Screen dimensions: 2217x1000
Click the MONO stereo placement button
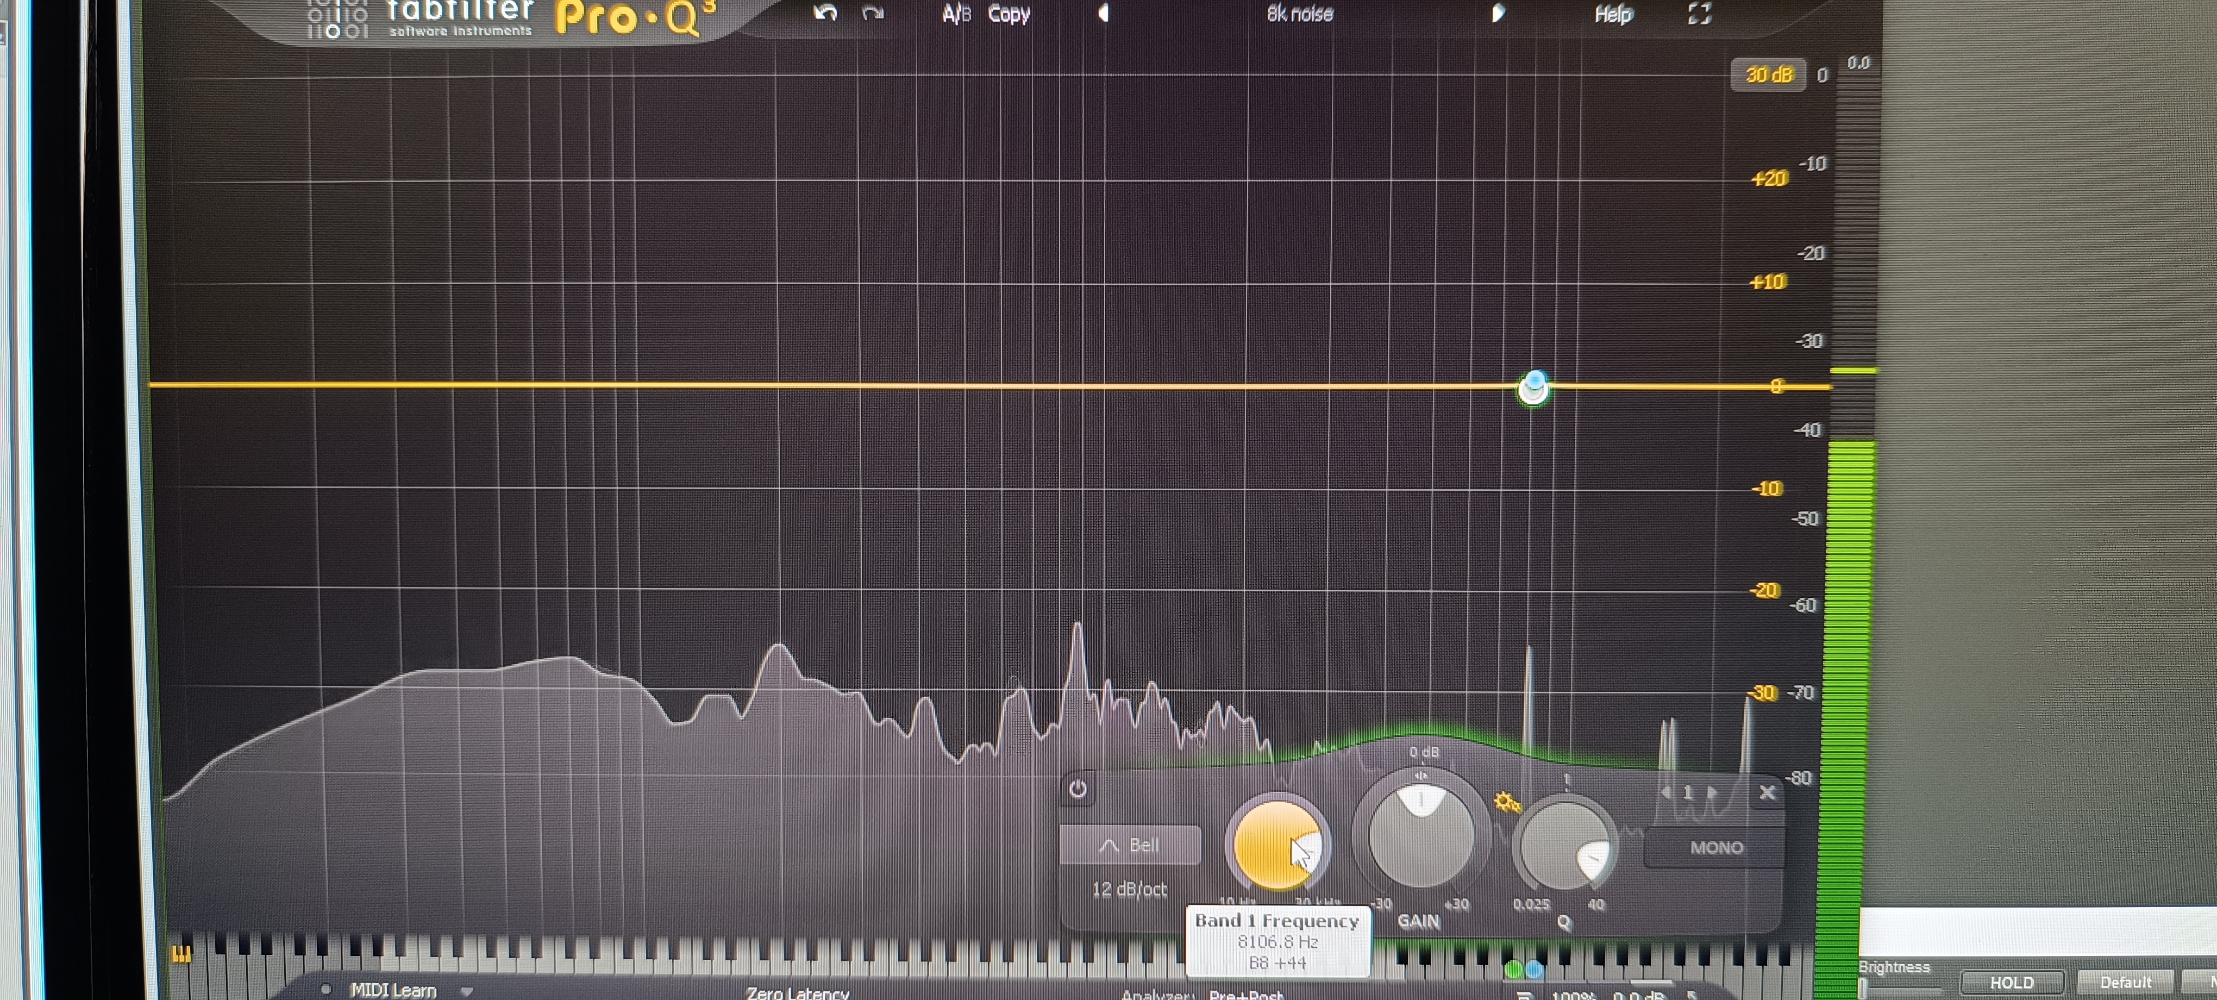(x=1715, y=848)
